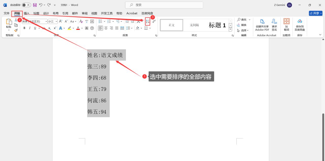This screenshot has width=325, height=161.
Task: Collapse the ribbon chevron
Action: point(320,35)
